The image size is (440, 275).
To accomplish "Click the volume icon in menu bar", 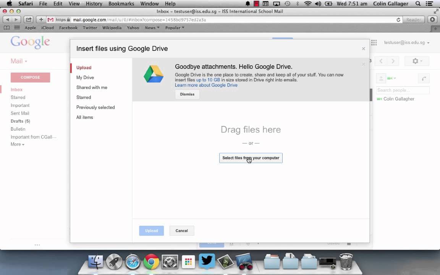I will tap(318, 4).
